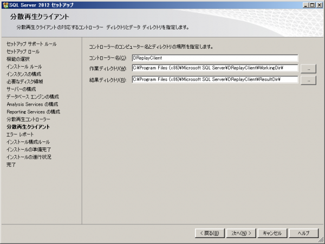Click the 作業ディレクトリ path field

[215, 68]
